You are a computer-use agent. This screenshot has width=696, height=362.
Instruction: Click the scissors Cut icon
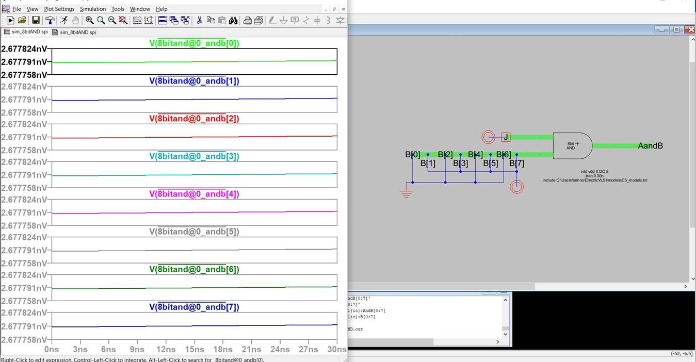point(200,20)
